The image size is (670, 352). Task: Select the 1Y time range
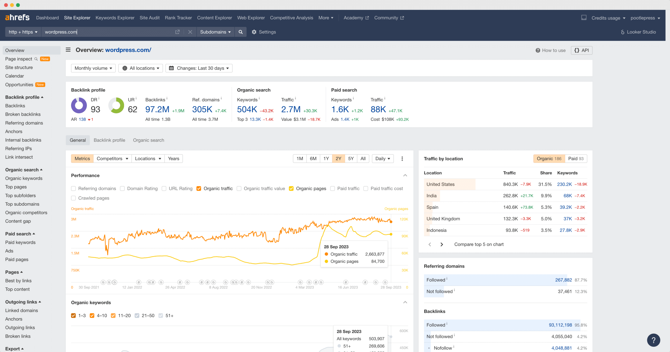click(x=326, y=159)
